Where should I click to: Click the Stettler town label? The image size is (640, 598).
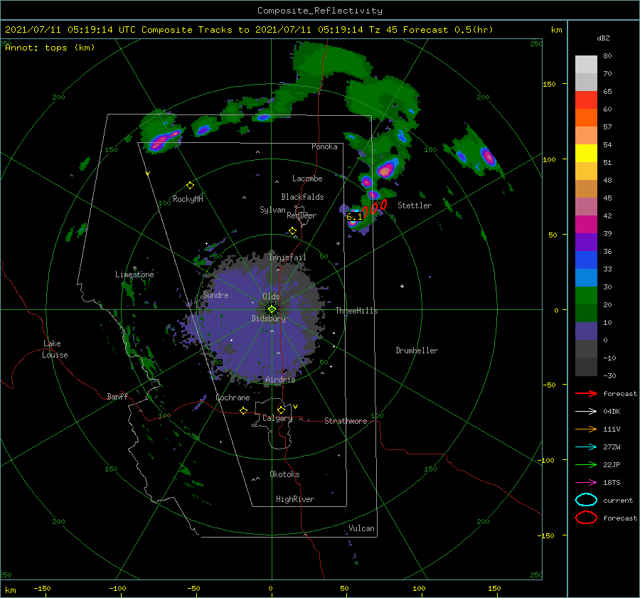[x=415, y=205]
